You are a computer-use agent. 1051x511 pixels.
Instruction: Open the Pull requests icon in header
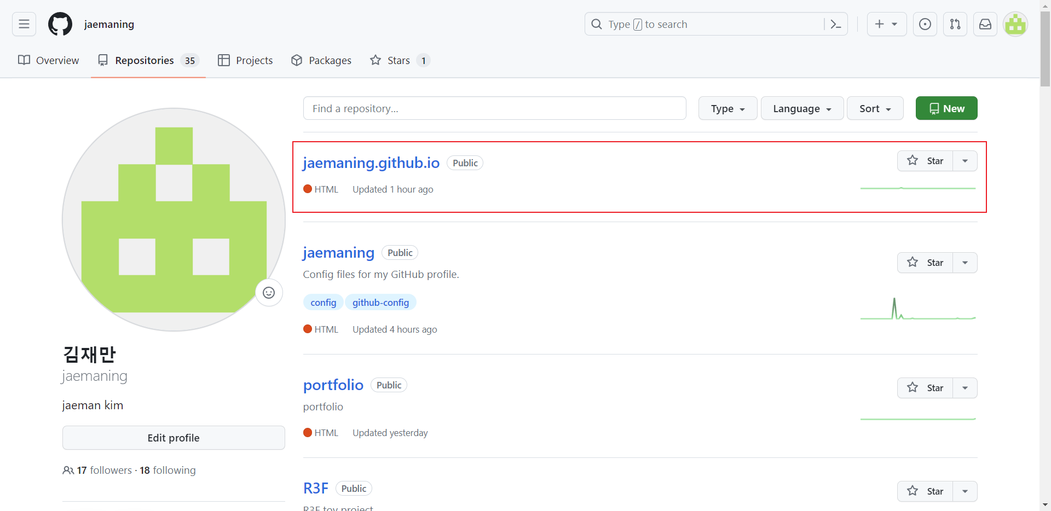point(955,24)
